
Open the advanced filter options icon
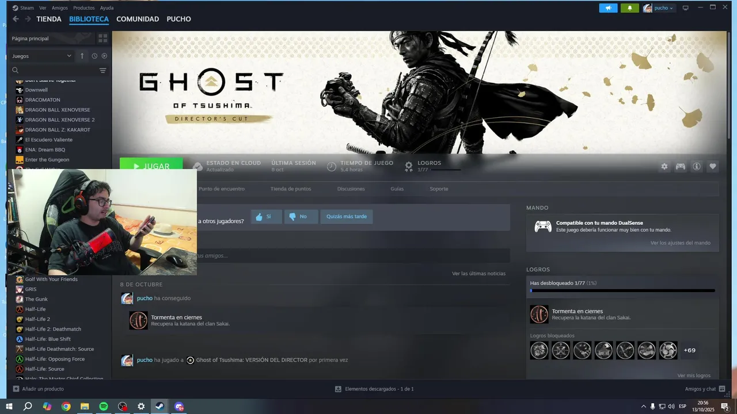pyautogui.click(x=102, y=70)
